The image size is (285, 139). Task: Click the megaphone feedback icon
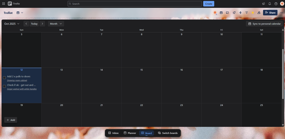[x=263, y=4]
